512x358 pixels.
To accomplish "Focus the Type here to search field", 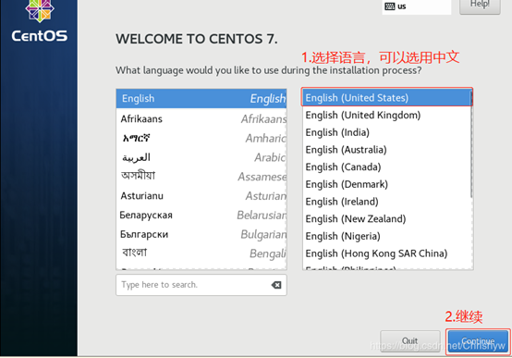I will coord(201,285).
